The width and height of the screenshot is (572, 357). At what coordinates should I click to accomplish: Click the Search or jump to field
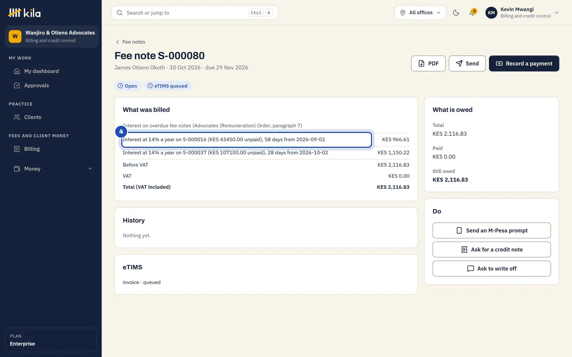pos(195,13)
